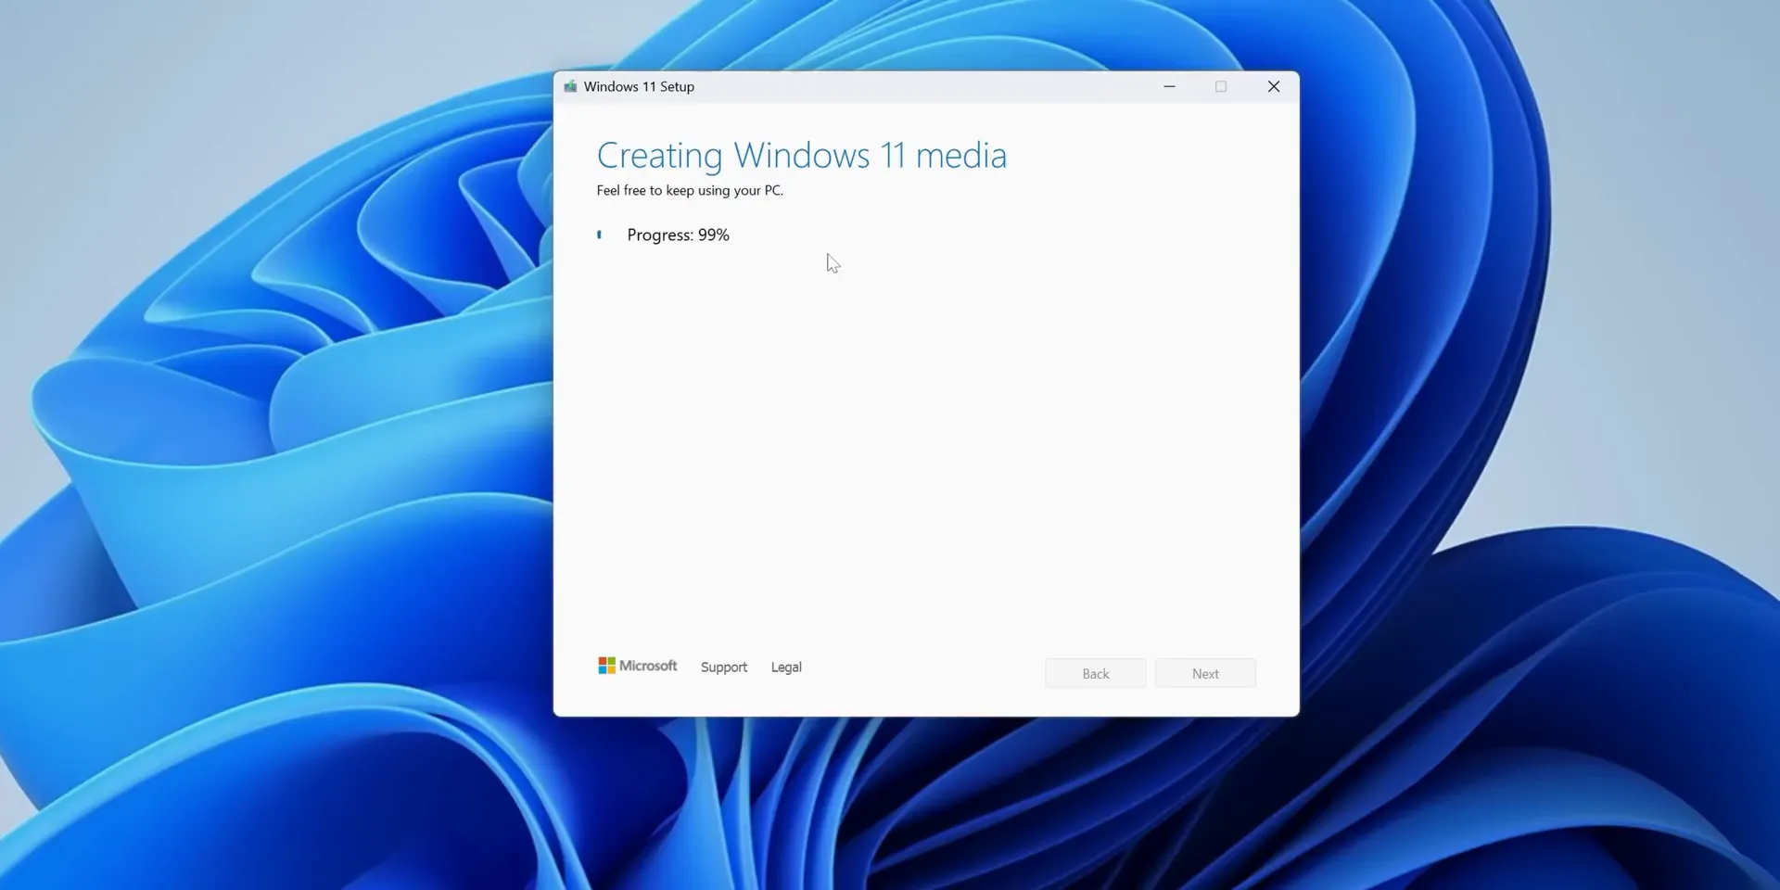Click 'Feel free to keep using your PC.' text

point(690,191)
